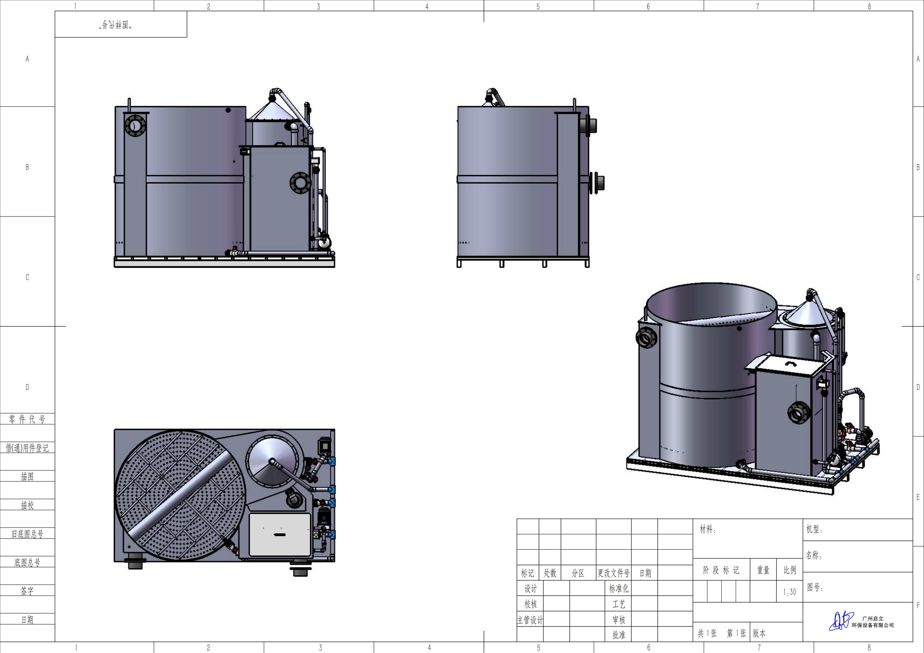Select the 主管设计 row label

point(530,619)
